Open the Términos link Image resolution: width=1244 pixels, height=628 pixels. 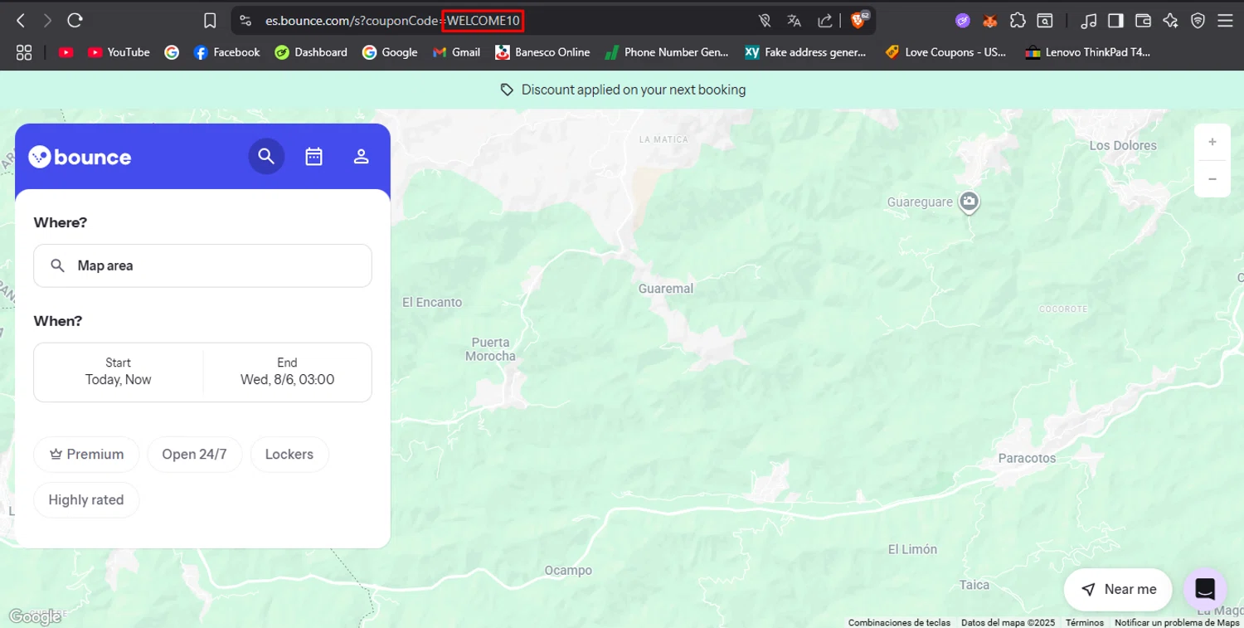1085,622
